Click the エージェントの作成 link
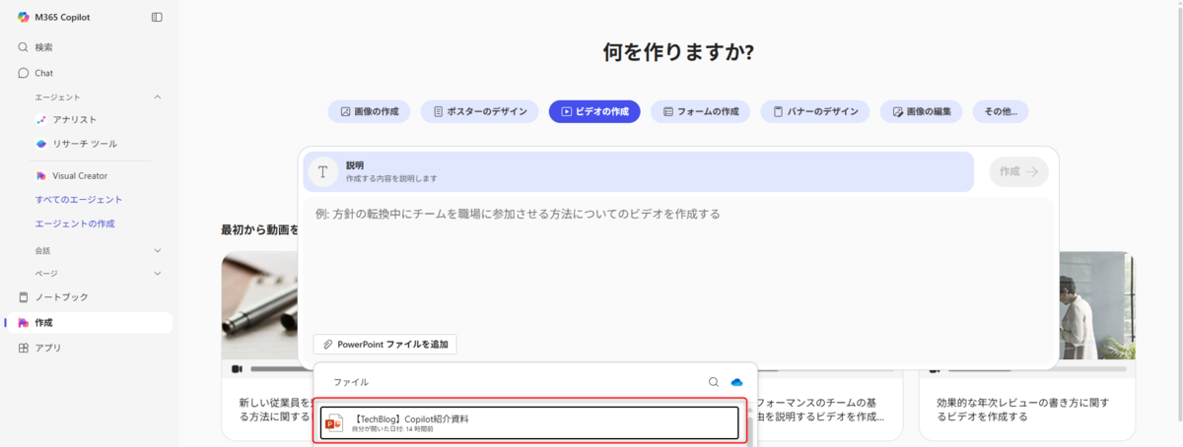This screenshot has height=447, width=1183. [75, 223]
